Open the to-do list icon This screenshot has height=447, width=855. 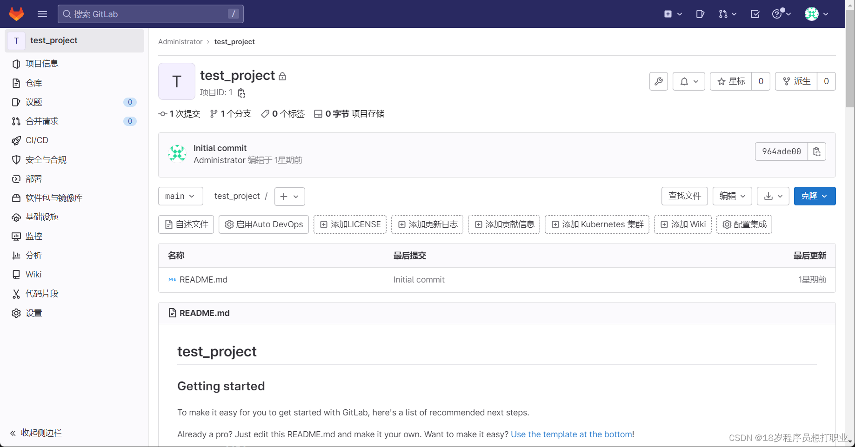755,14
